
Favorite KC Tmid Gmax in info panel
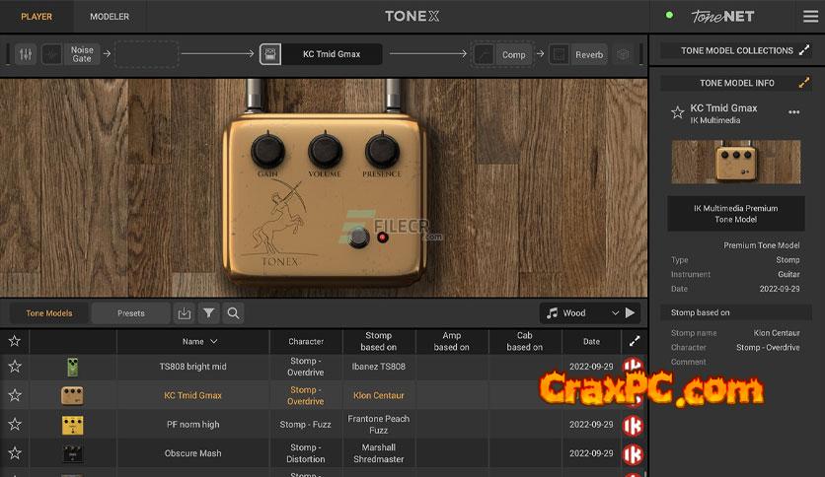677,112
